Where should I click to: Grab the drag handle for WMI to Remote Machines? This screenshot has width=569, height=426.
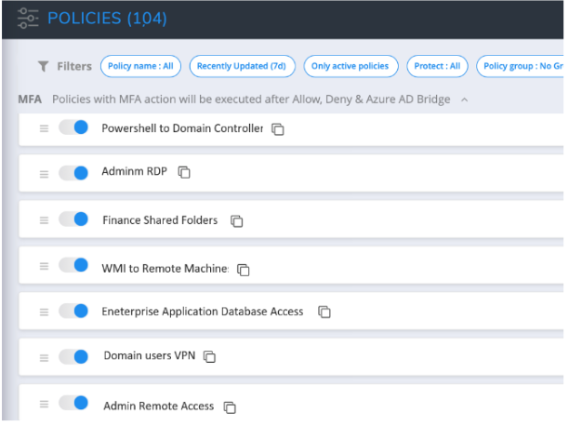click(44, 267)
